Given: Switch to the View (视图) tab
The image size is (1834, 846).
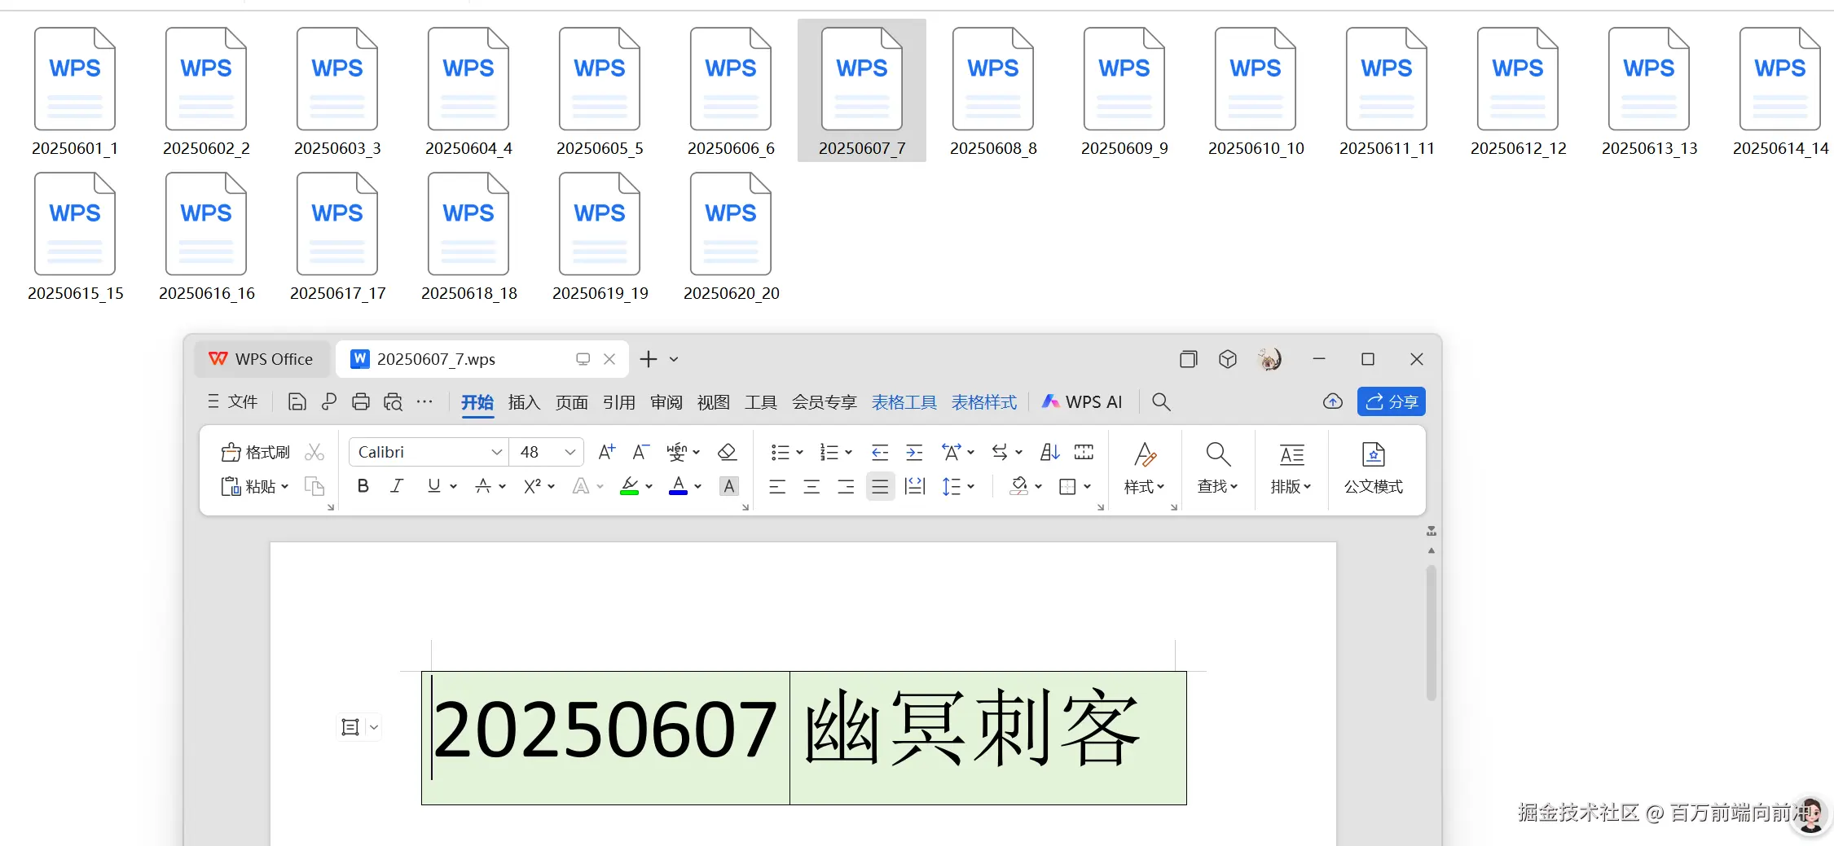Looking at the screenshot, I should click(713, 401).
